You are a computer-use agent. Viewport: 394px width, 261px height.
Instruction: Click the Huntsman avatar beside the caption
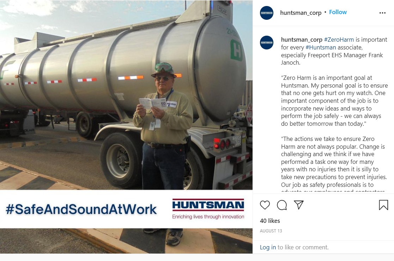pos(267,42)
